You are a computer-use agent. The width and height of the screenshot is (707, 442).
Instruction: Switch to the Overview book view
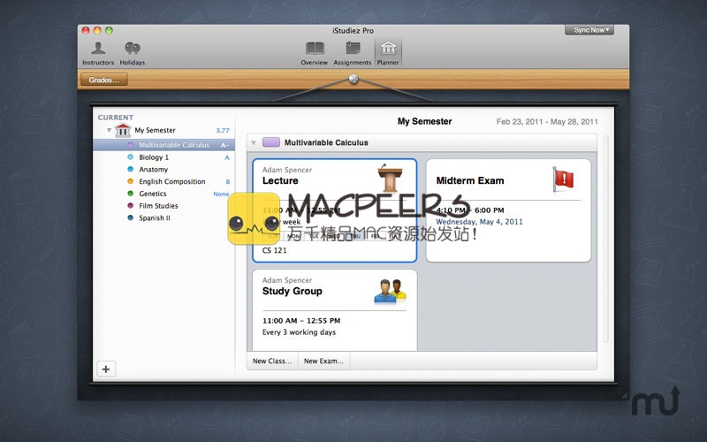[x=315, y=53]
